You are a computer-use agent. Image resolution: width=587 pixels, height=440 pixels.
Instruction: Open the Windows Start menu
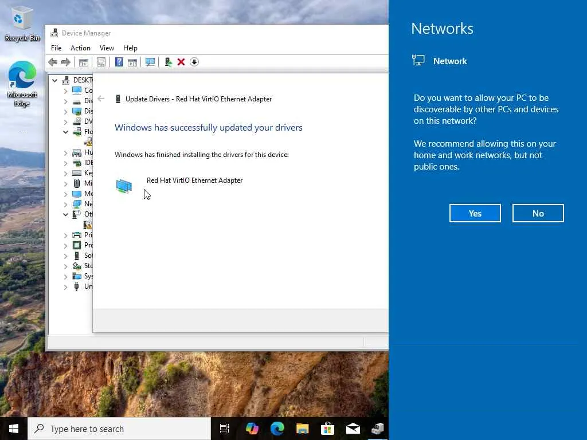(14, 429)
